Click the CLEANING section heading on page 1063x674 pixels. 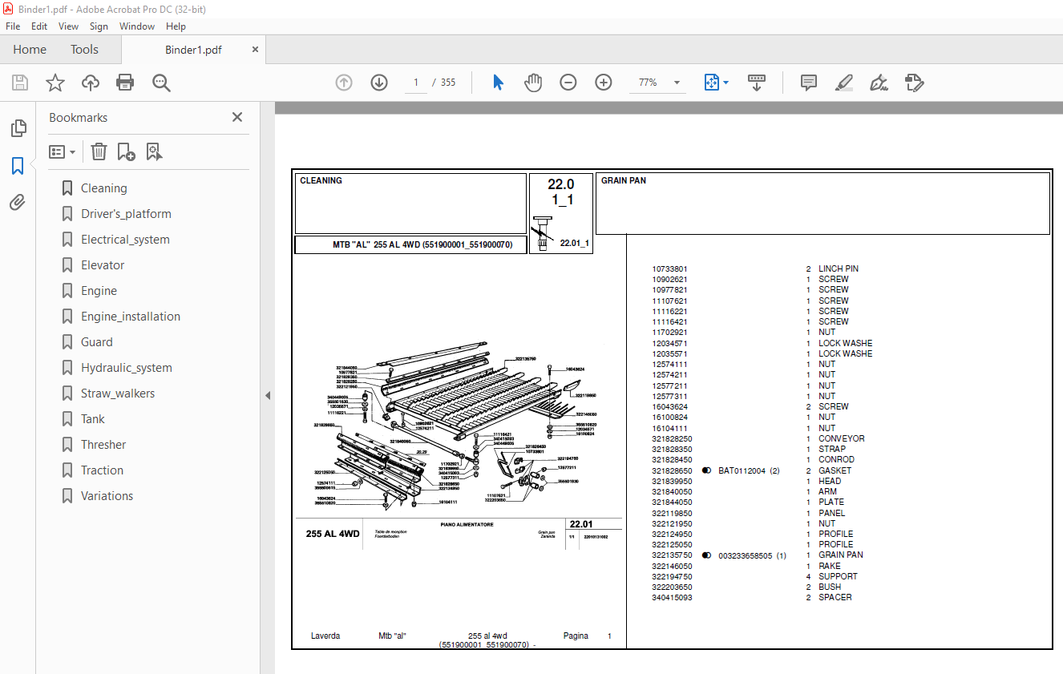point(321,181)
